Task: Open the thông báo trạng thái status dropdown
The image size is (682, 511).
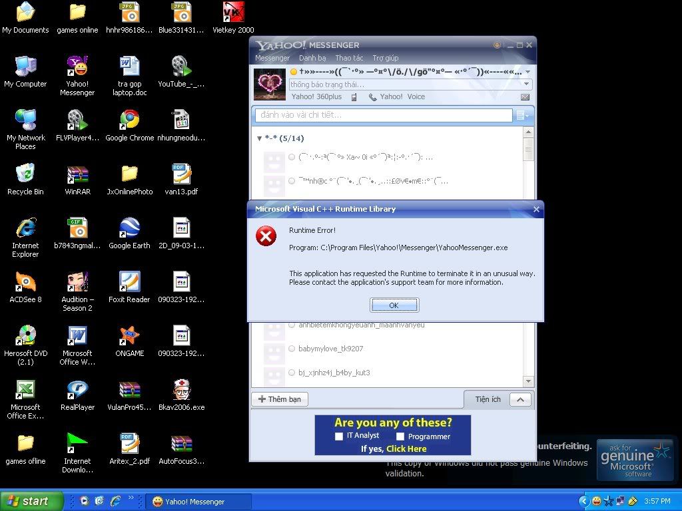Action: [x=526, y=84]
